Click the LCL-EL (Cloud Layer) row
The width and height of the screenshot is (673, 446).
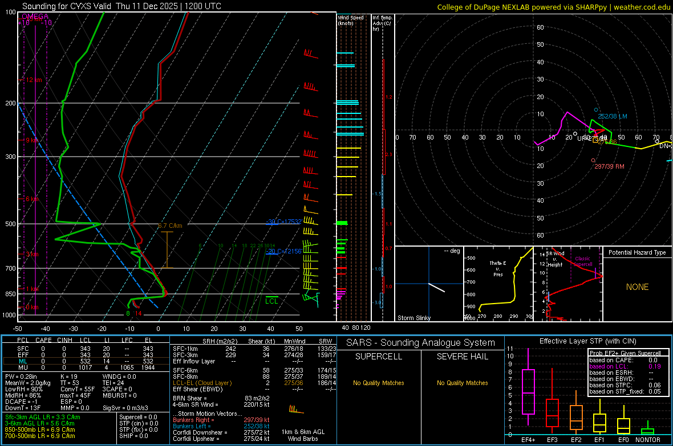pyautogui.click(x=254, y=383)
